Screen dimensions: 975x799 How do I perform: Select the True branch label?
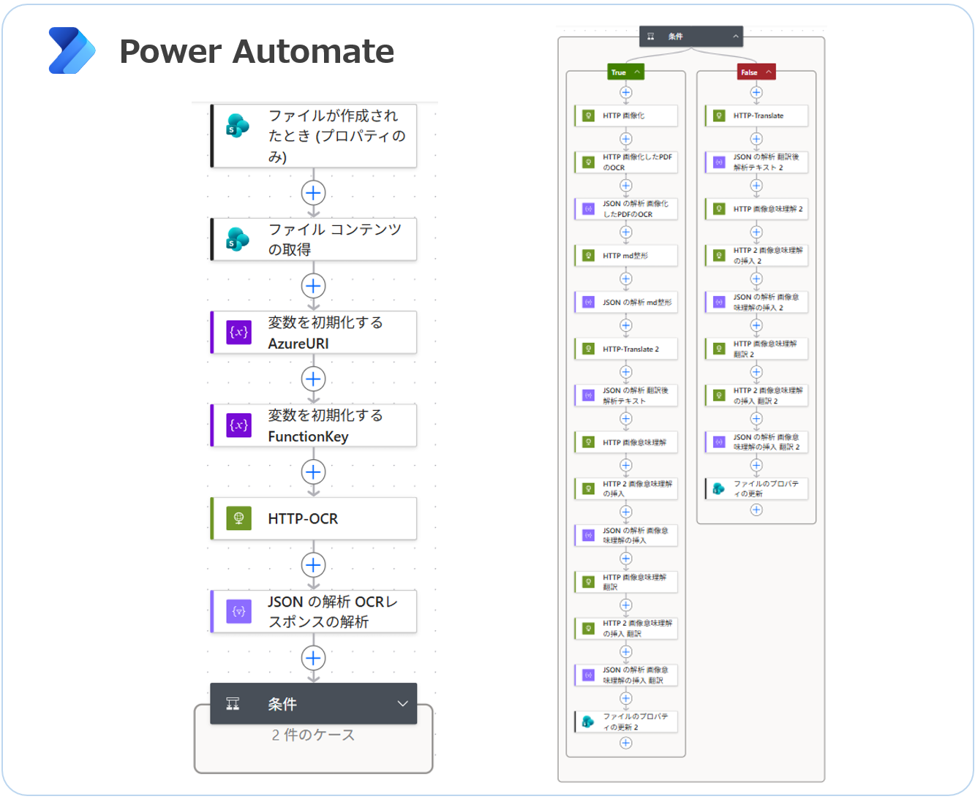pyautogui.click(x=619, y=72)
